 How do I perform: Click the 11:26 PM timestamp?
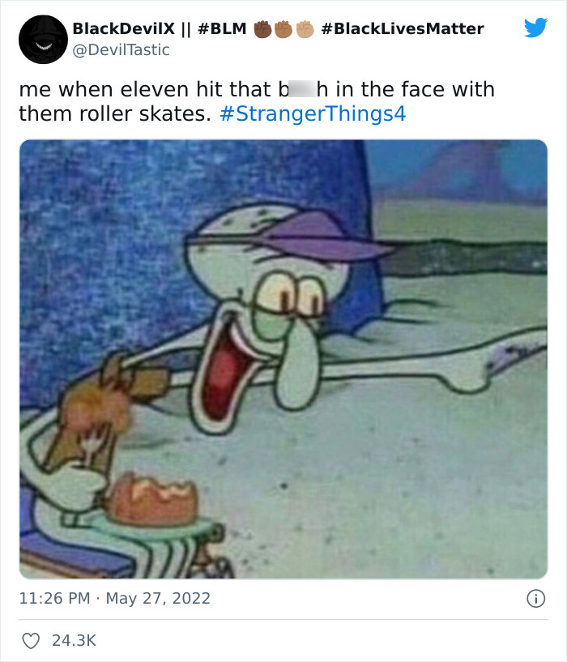(x=54, y=598)
